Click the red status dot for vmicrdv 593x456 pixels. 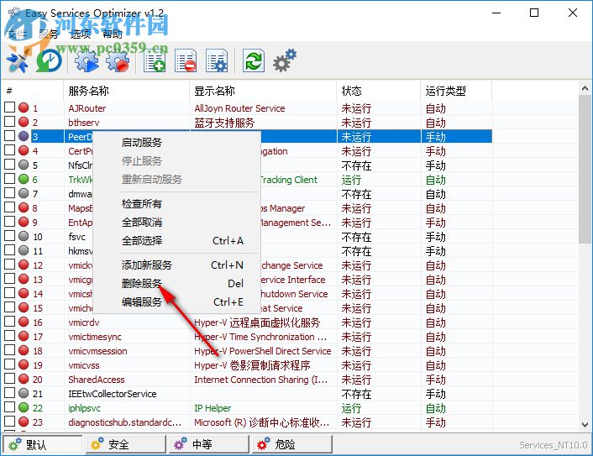point(24,322)
